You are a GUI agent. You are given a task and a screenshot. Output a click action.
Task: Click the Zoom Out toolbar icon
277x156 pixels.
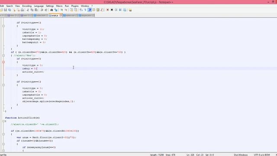tap(66, 10)
